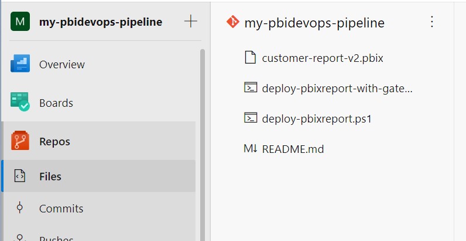Open Commits under Repos
466x241 pixels.
coord(61,209)
